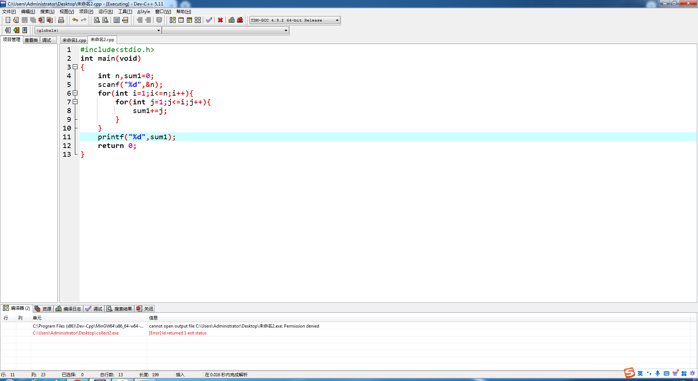This screenshot has height=381, width=698.
Task: Click the Profile analysis bar chart icon
Action: tap(232, 20)
